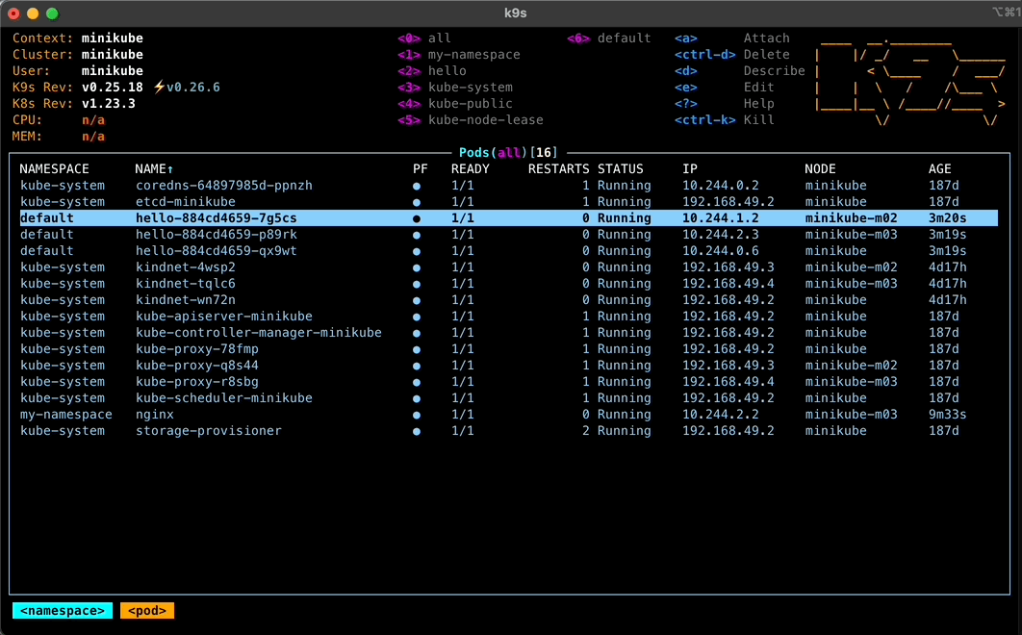The width and height of the screenshot is (1022, 635).
Task: Click the port-forward dot for kindnet-wn72n
Action: (x=417, y=300)
